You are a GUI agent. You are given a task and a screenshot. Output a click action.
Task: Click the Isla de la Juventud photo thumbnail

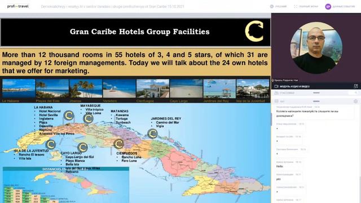point(253,89)
